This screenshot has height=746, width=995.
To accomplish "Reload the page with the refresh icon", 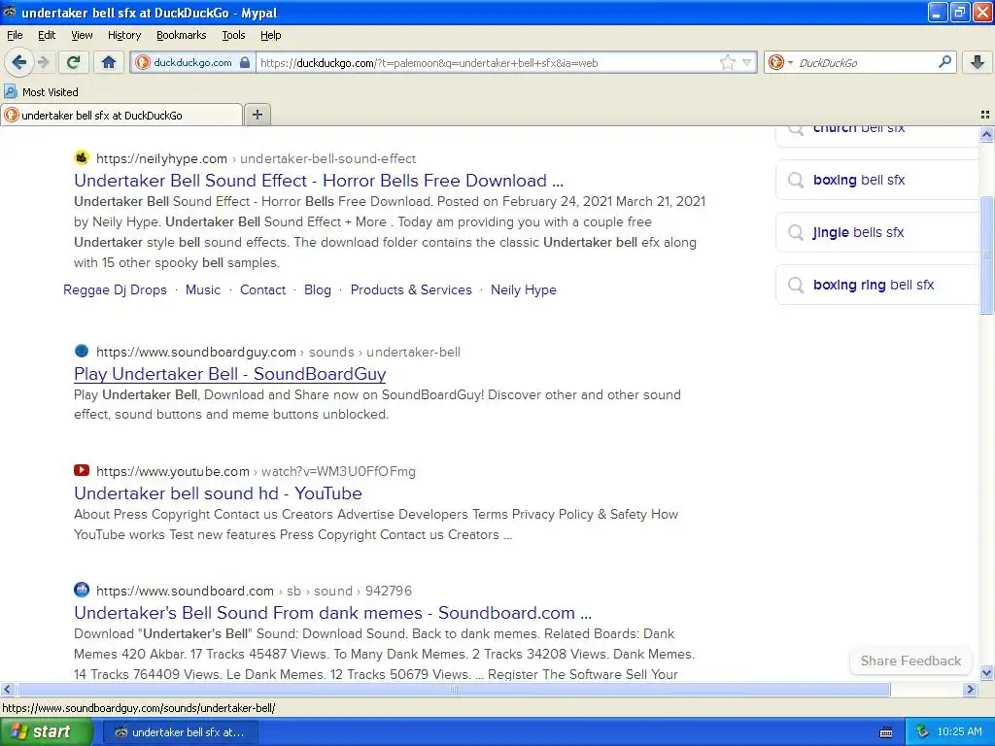I will [x=74, y=62].
